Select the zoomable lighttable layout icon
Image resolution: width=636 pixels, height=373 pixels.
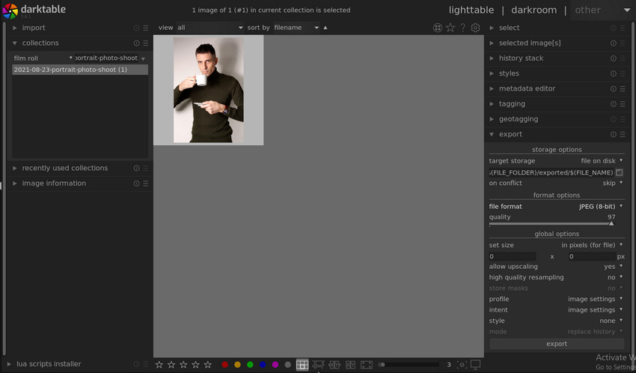point(318,365)
